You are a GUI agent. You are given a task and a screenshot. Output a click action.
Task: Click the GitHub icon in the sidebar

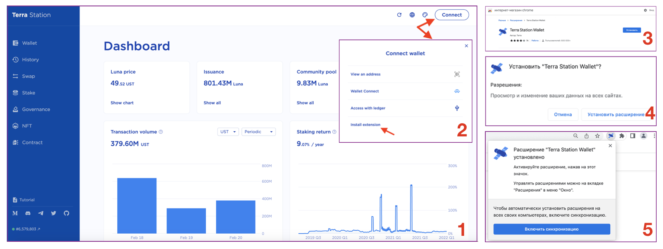point(66,213)
